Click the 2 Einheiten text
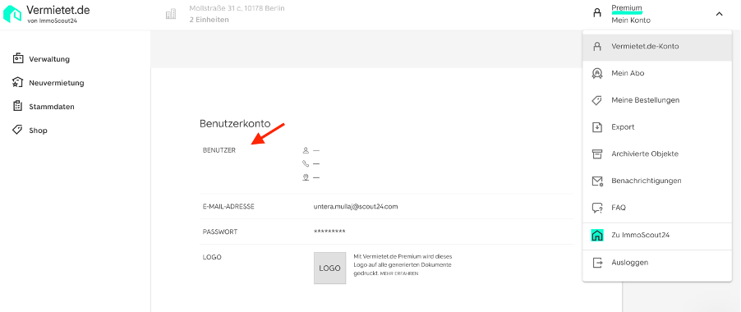The height and width of the screenshot is (312, 741). tap(209, 20)
